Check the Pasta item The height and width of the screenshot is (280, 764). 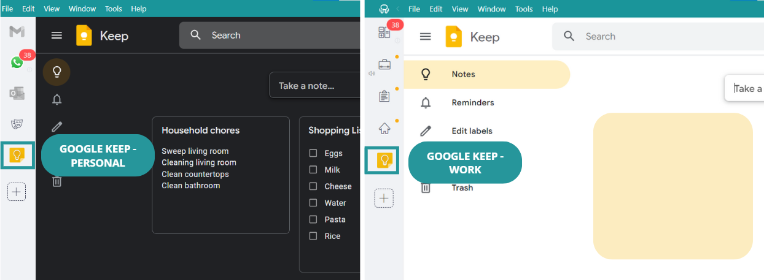tap(313, 219)
